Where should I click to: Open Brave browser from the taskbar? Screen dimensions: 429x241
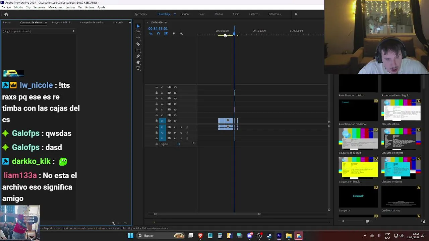[200, 236]
